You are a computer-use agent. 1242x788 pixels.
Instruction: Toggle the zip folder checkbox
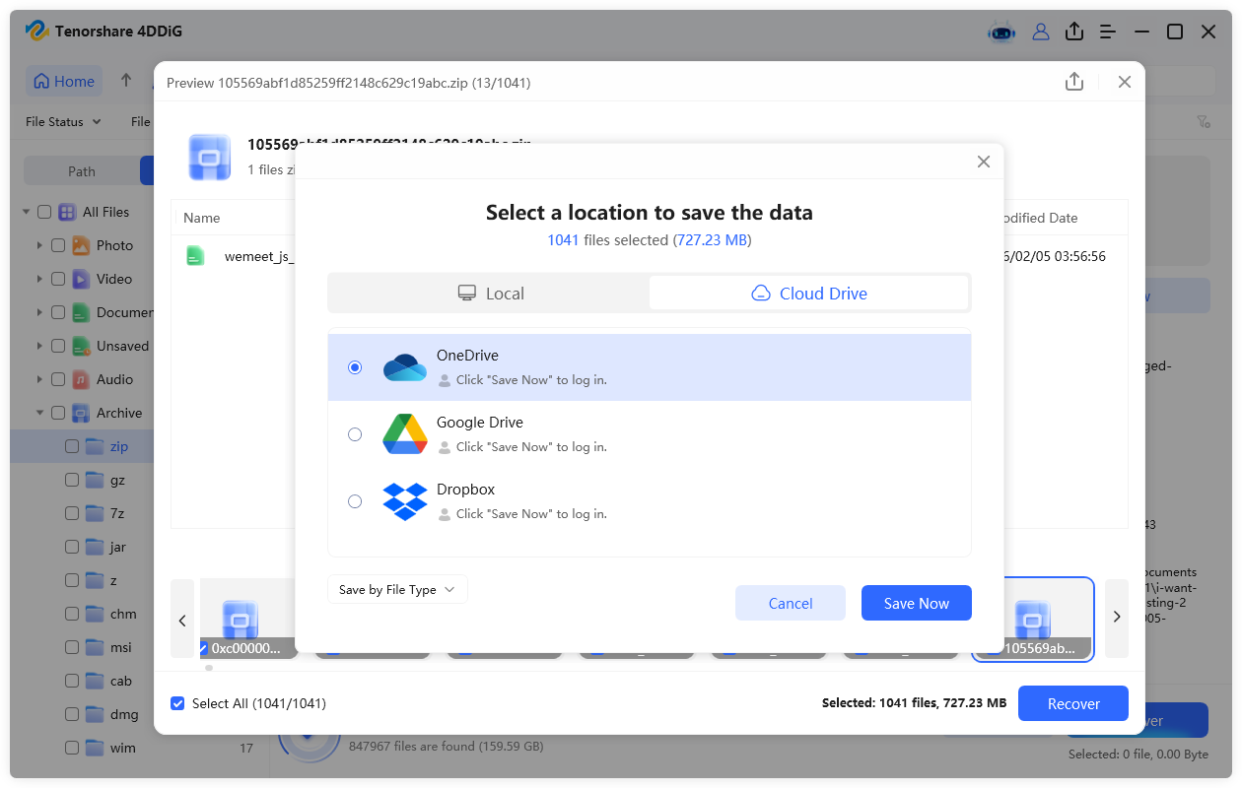tap(72, 446)
